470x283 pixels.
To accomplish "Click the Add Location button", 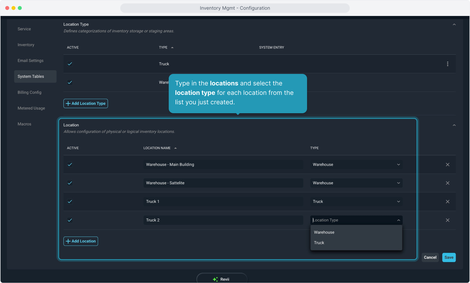I will coord(81,241).
